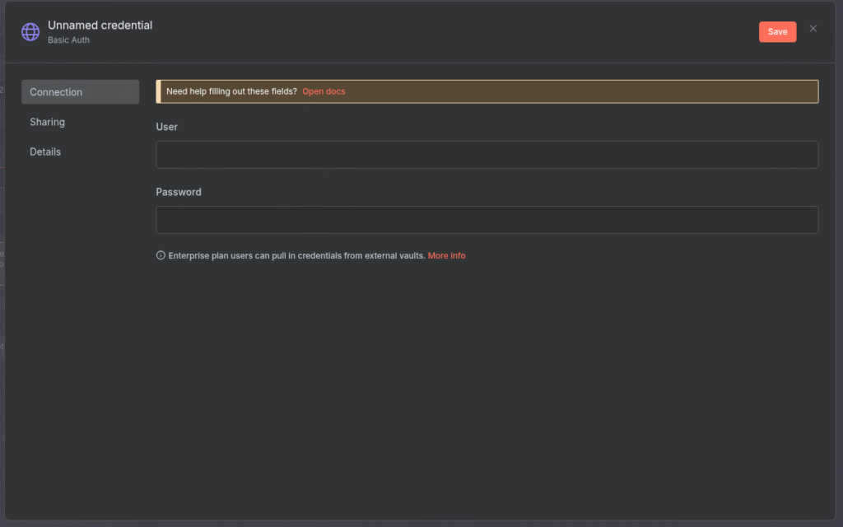Open the docs link in the help banner
Viewport: 843px width, 527px height.
tap(324, 91)
